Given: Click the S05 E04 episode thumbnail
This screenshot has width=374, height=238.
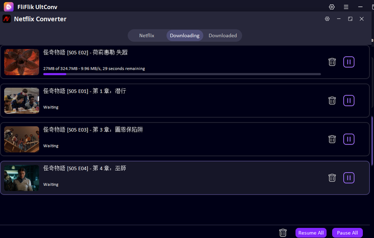Looking at the screenshot, I should [22, 178].
